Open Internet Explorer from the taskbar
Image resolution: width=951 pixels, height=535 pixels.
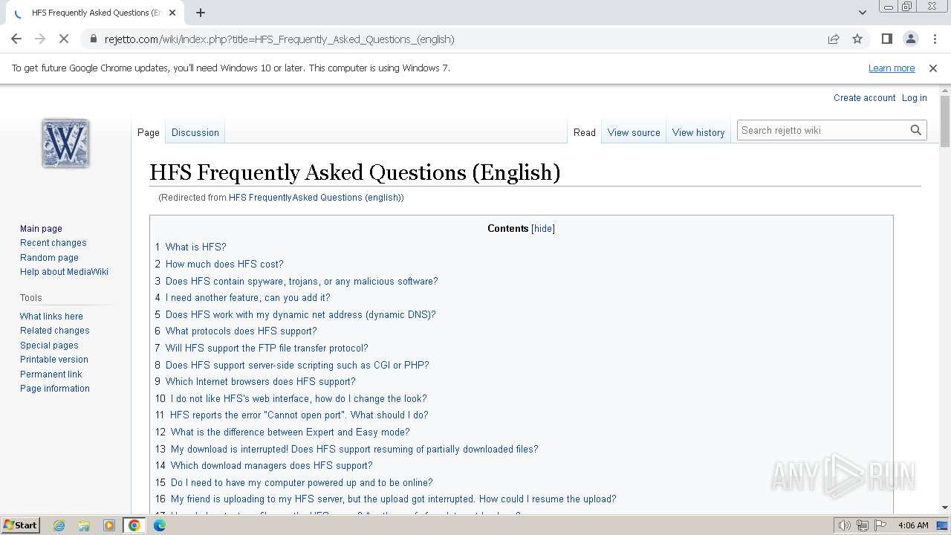59,525
